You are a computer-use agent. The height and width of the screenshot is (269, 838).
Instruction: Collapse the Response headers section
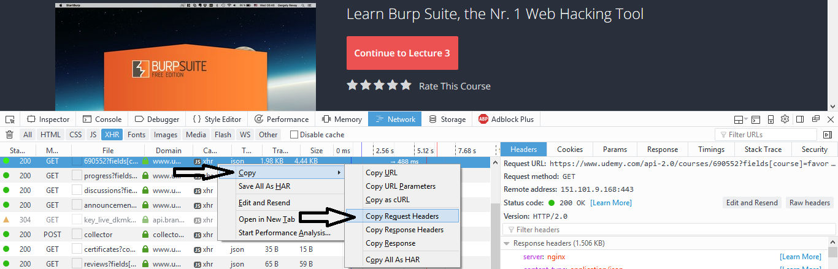(x=506, y=243)
